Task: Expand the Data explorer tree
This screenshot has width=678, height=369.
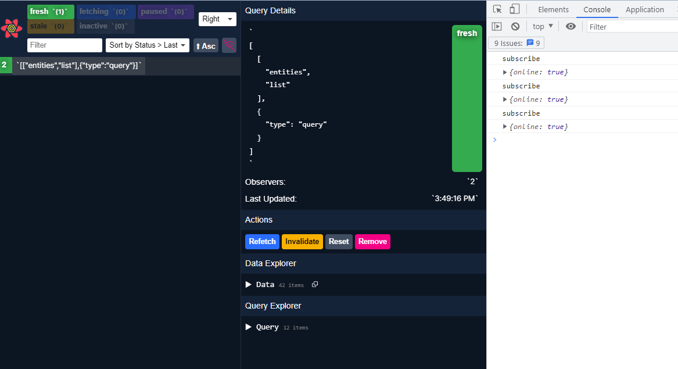Action: point(249,285)
